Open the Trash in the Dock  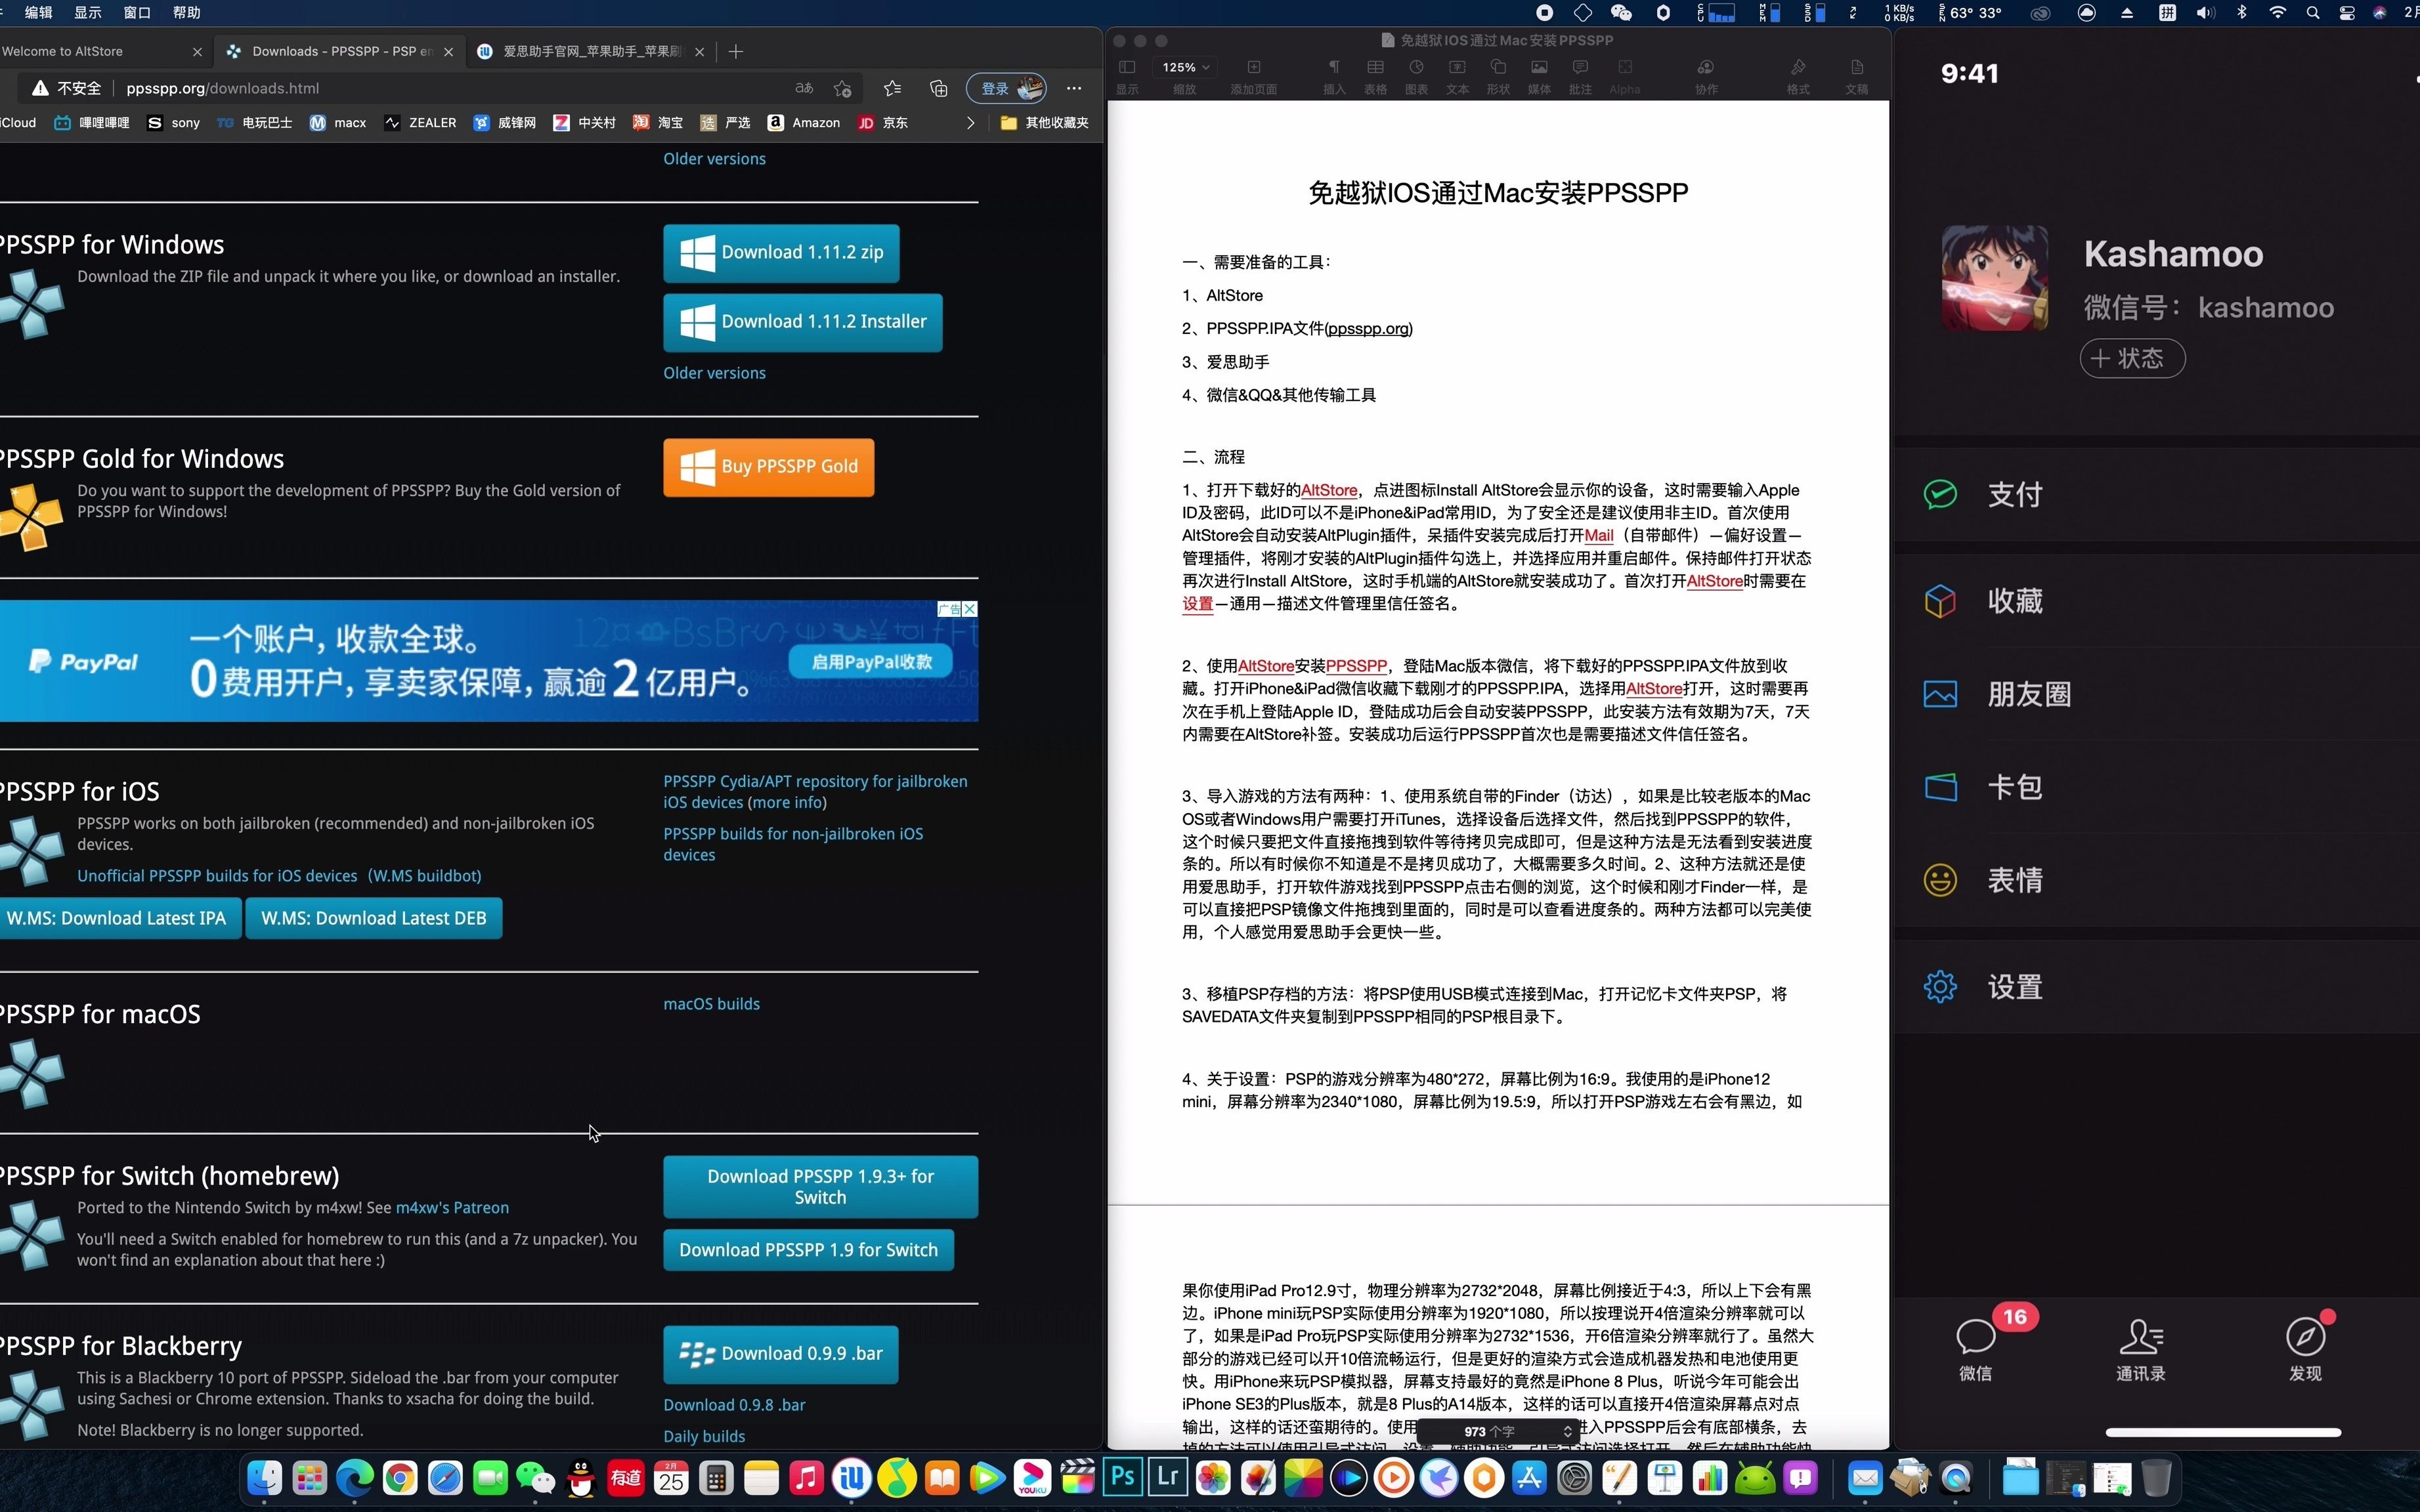(2156, 1477)
